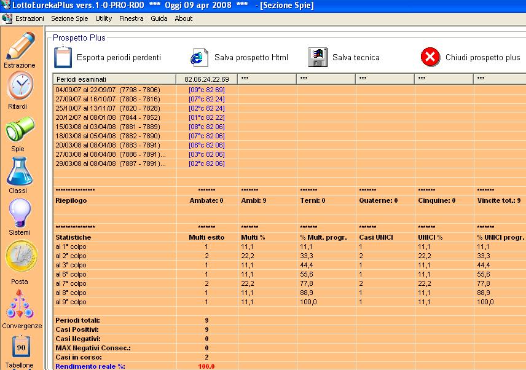Viewport: 526px width, 370px height.
Task: Click the Chiudi prospetto plus label
Action: pyautogui.click(x=483, y=57)
